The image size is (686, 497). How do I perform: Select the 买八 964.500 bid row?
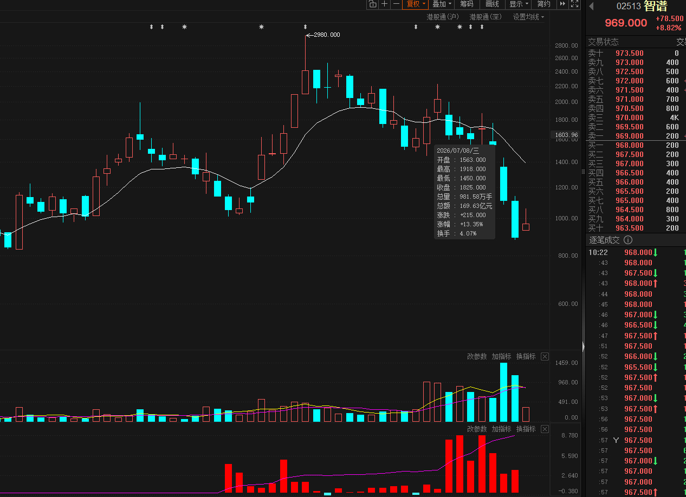(x=635, y=210)
